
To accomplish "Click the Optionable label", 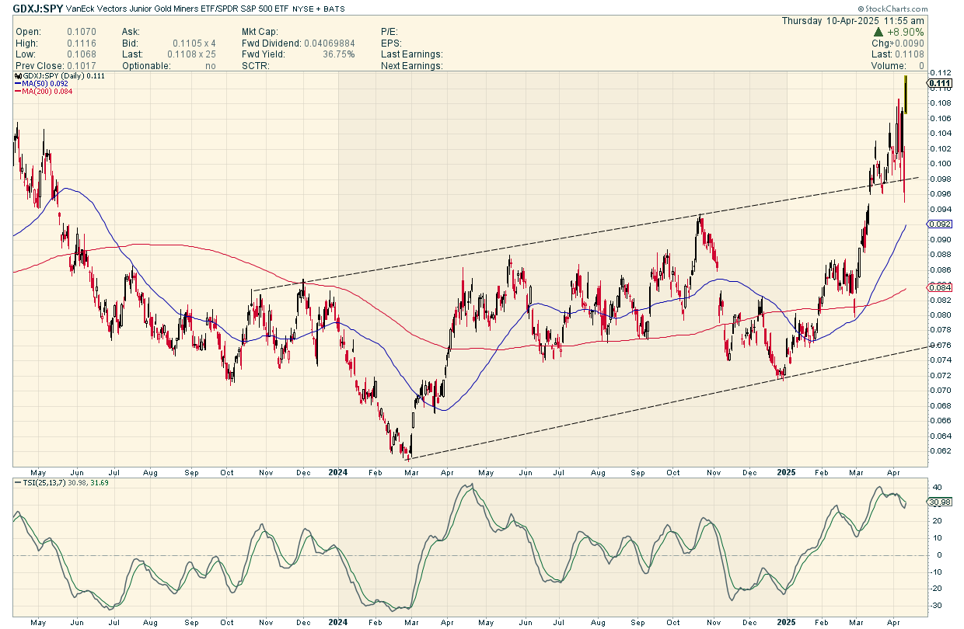I will [x=146, y=66].
